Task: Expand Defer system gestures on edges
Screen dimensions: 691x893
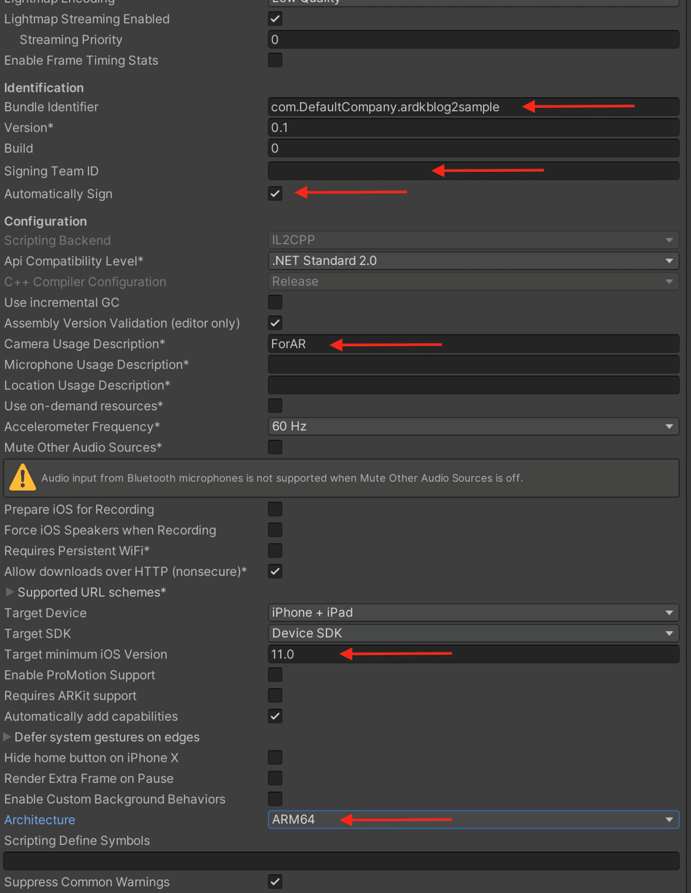Action: point(7,737)
